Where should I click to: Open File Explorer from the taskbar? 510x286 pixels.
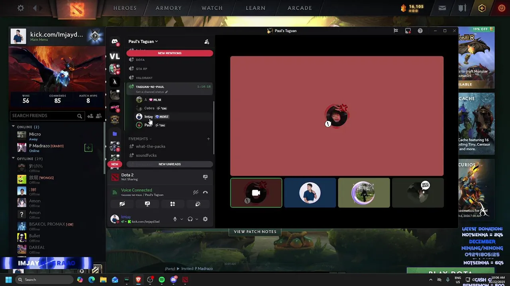pyautogui.click(x=103, y=280)
